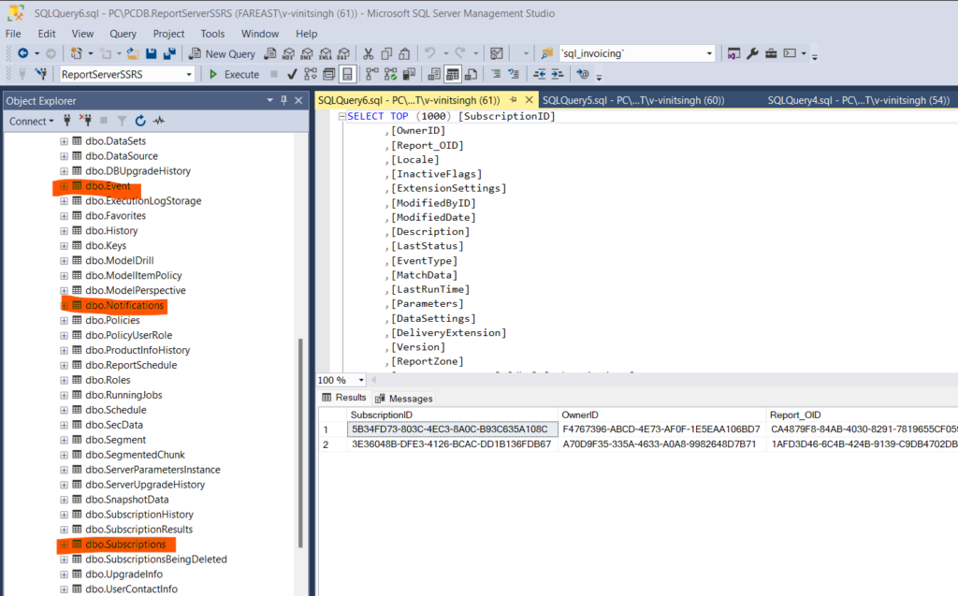Screen dimensions: 958x596
Task: Open a new DAX query
Action: (344, 53)
